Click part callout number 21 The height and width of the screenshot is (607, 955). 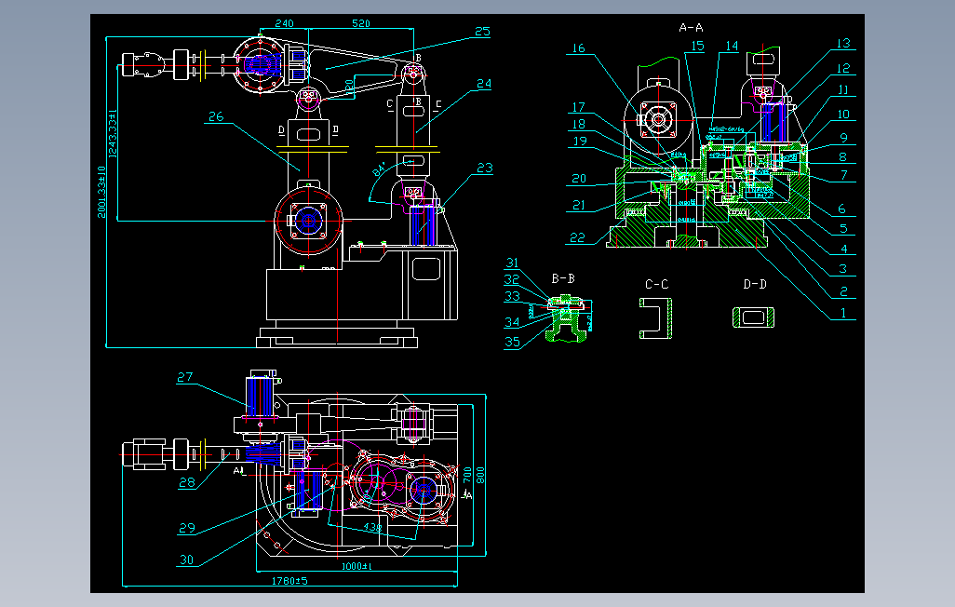[579, 206]
